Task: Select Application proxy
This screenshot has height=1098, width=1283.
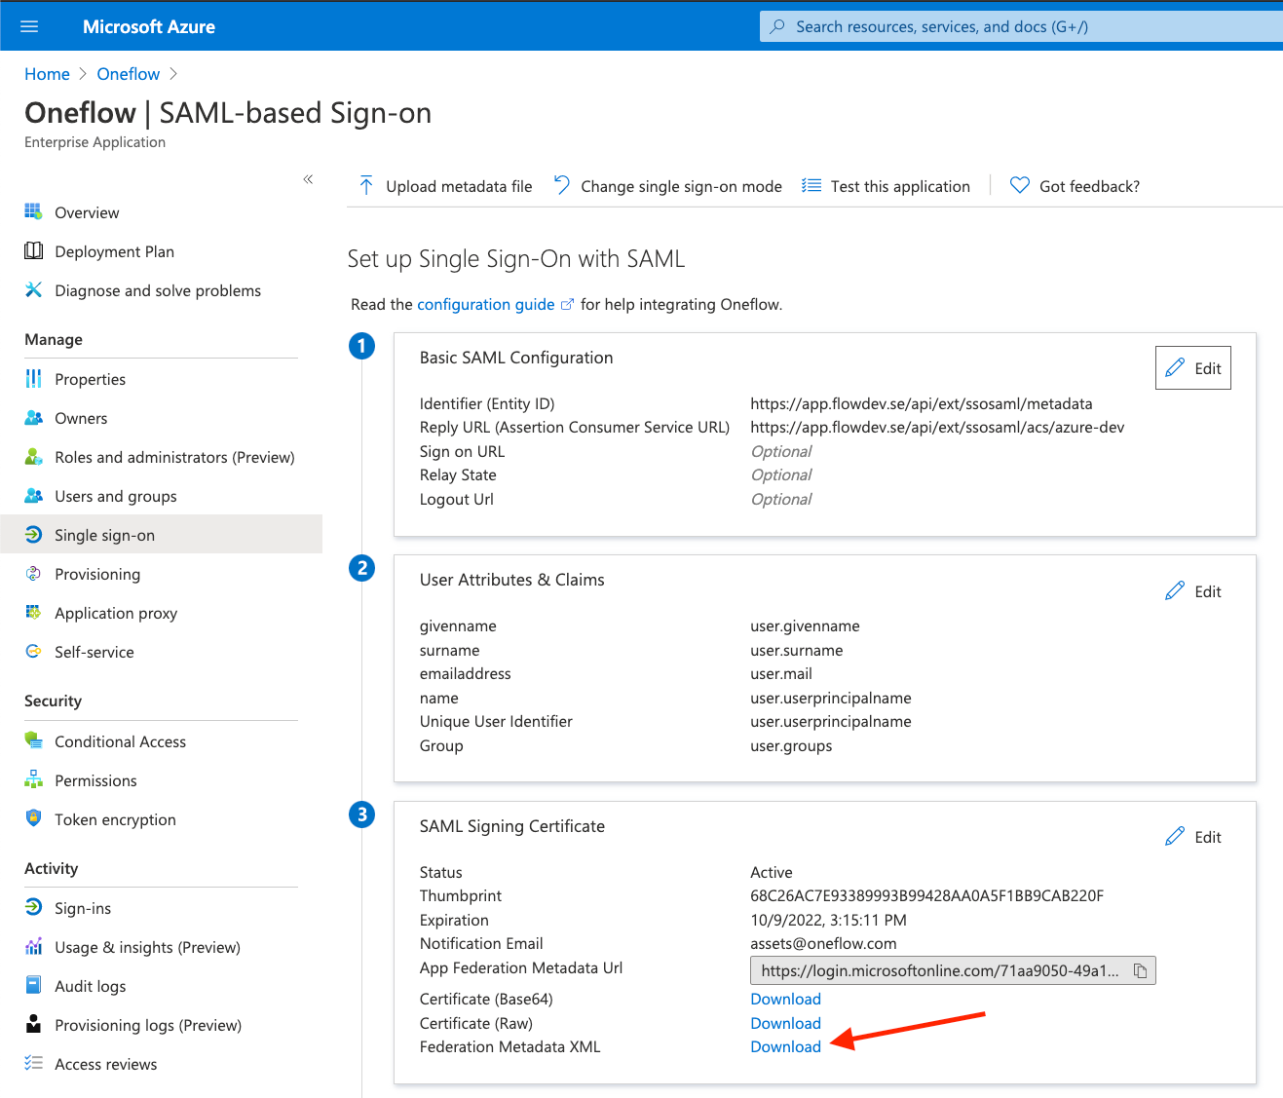Action: pos(115,613)
